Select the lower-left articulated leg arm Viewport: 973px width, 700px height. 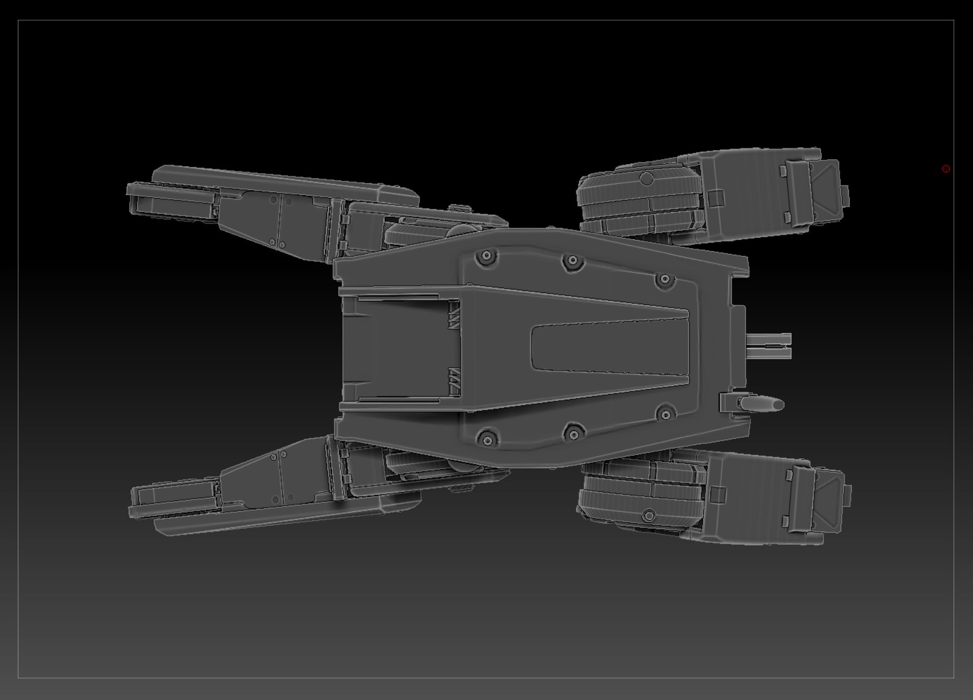click(x=274, y=480)
